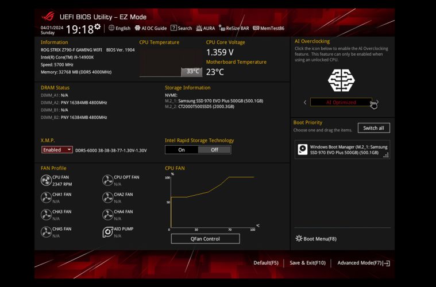Click the CHA3 FAN icon
The height and width of the screenshot is (287, 436).
[x=46, y=215]
